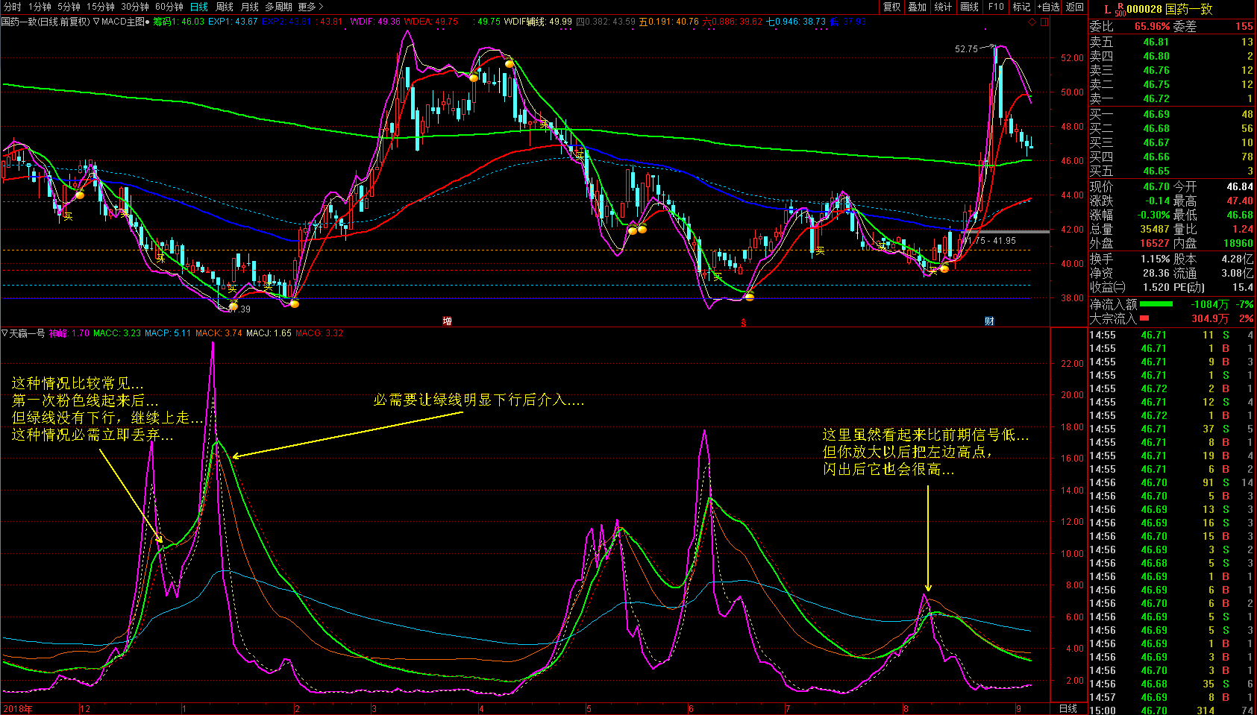The image size is (1257, 715).
Task: Click the 14:57 trade tick row
Action: pyautogui.click(x=1171, y=697)
